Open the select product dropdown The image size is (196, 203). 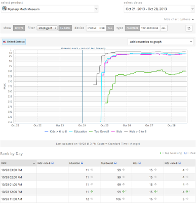[50, 9]
